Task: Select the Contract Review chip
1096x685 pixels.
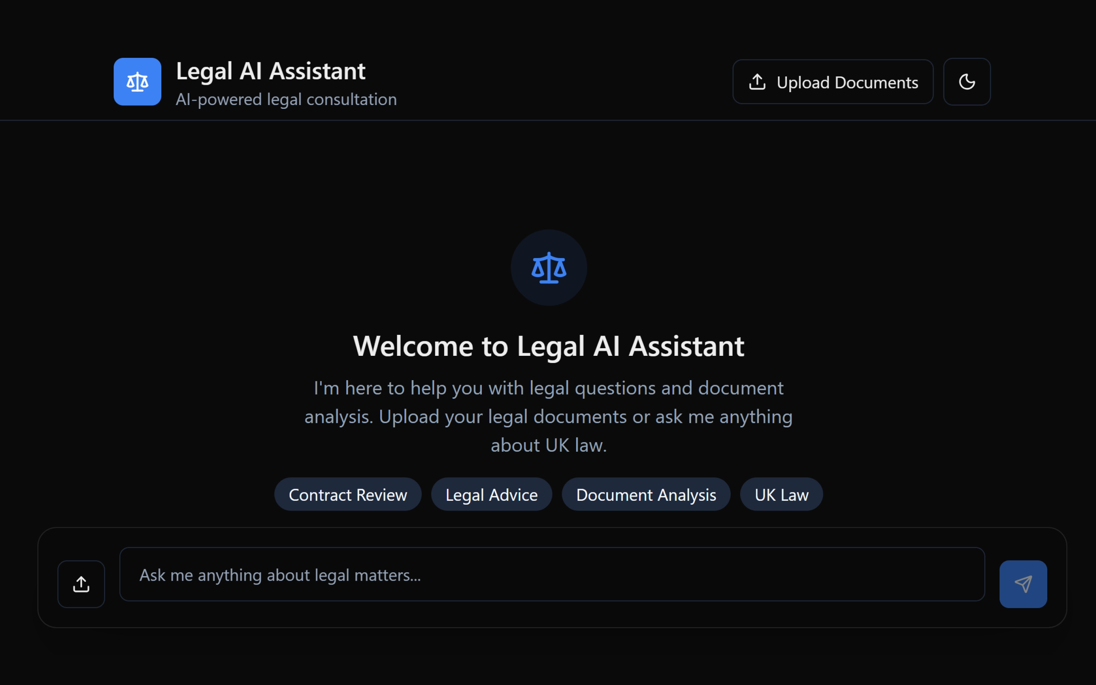Action: pyautogui.click(x=348, y=494)
